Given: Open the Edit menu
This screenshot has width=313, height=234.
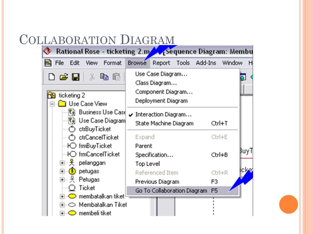Looking at the screenshot, I should pos(75,63).
